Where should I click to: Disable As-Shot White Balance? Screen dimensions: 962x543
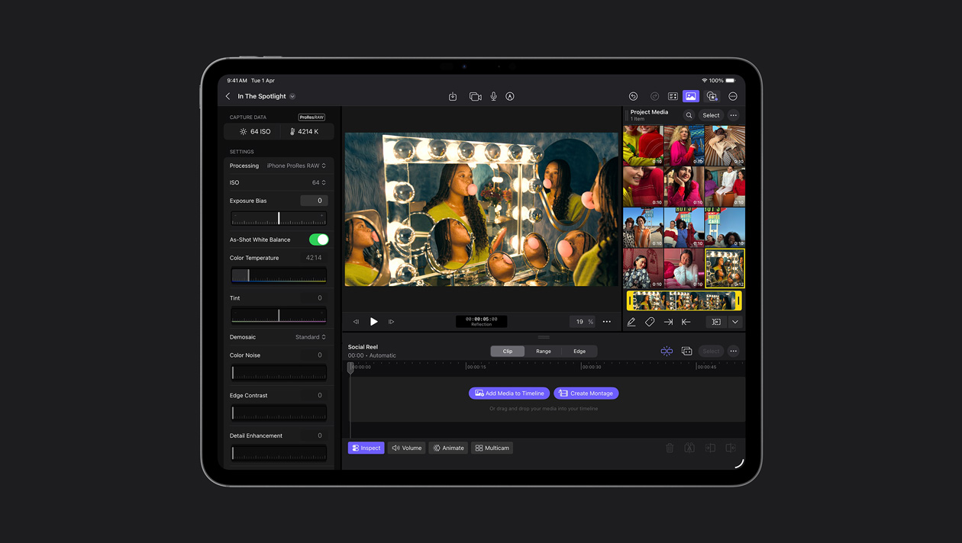coord(320,239)
